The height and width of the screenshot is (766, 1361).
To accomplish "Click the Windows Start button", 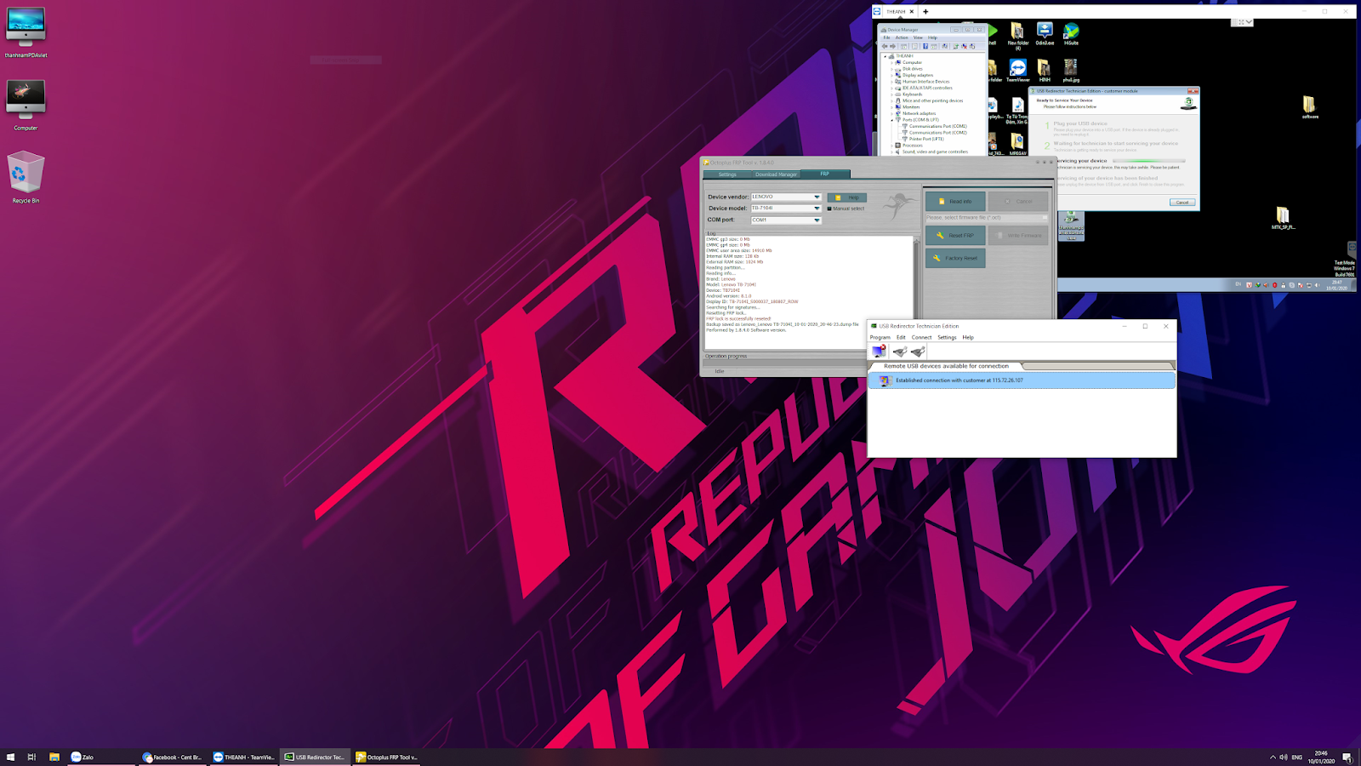I will click(x=10, y=757).
